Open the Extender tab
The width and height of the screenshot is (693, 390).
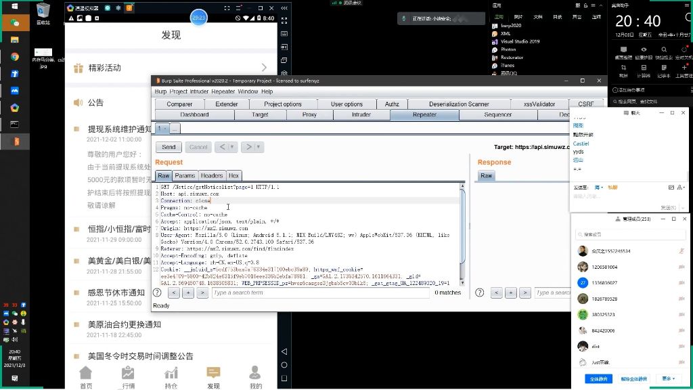click(x=227, y=104)
